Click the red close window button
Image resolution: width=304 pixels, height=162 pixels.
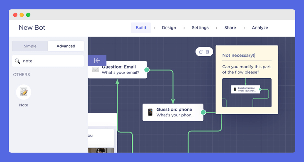coord(15,15)
